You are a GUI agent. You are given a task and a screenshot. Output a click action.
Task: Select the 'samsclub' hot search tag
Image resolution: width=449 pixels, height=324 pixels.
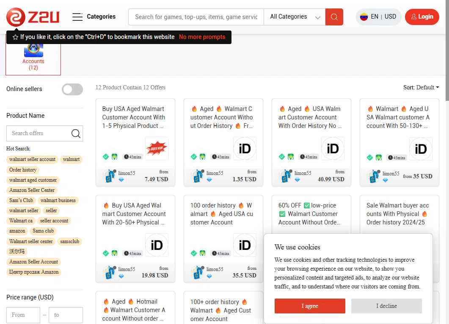tap(69, 241)
